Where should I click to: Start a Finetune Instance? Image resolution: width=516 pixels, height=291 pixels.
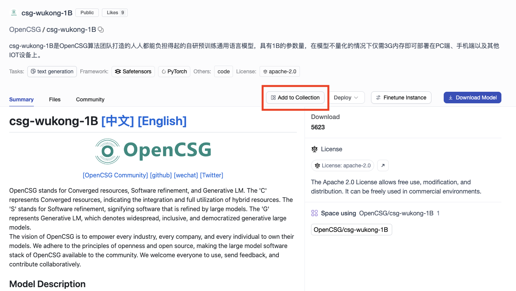pos(401,98)
